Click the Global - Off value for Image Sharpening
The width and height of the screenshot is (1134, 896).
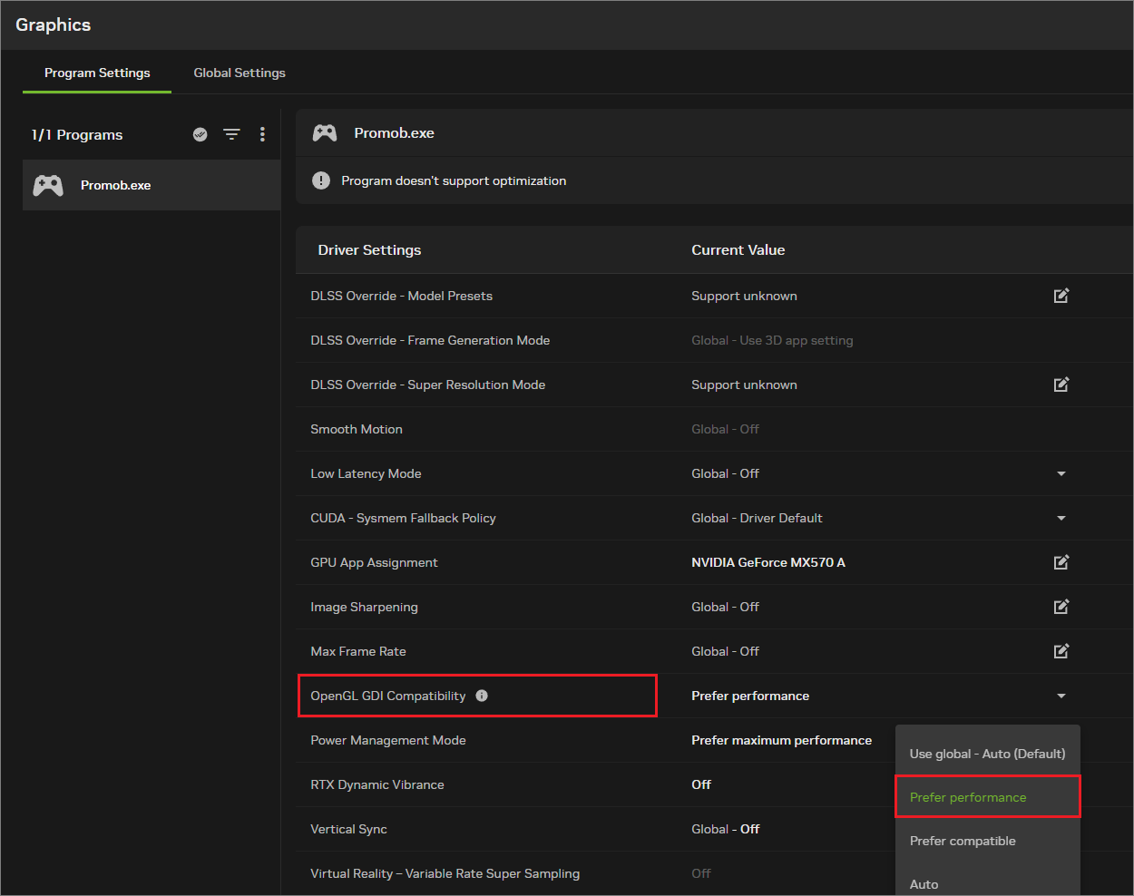pyautogui.click(x=725, y=607)
